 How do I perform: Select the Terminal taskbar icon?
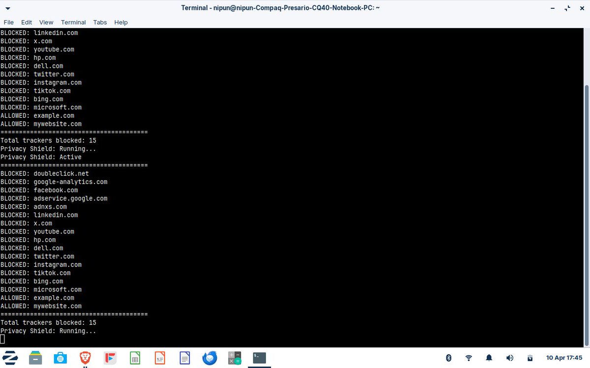click(259, 358)
